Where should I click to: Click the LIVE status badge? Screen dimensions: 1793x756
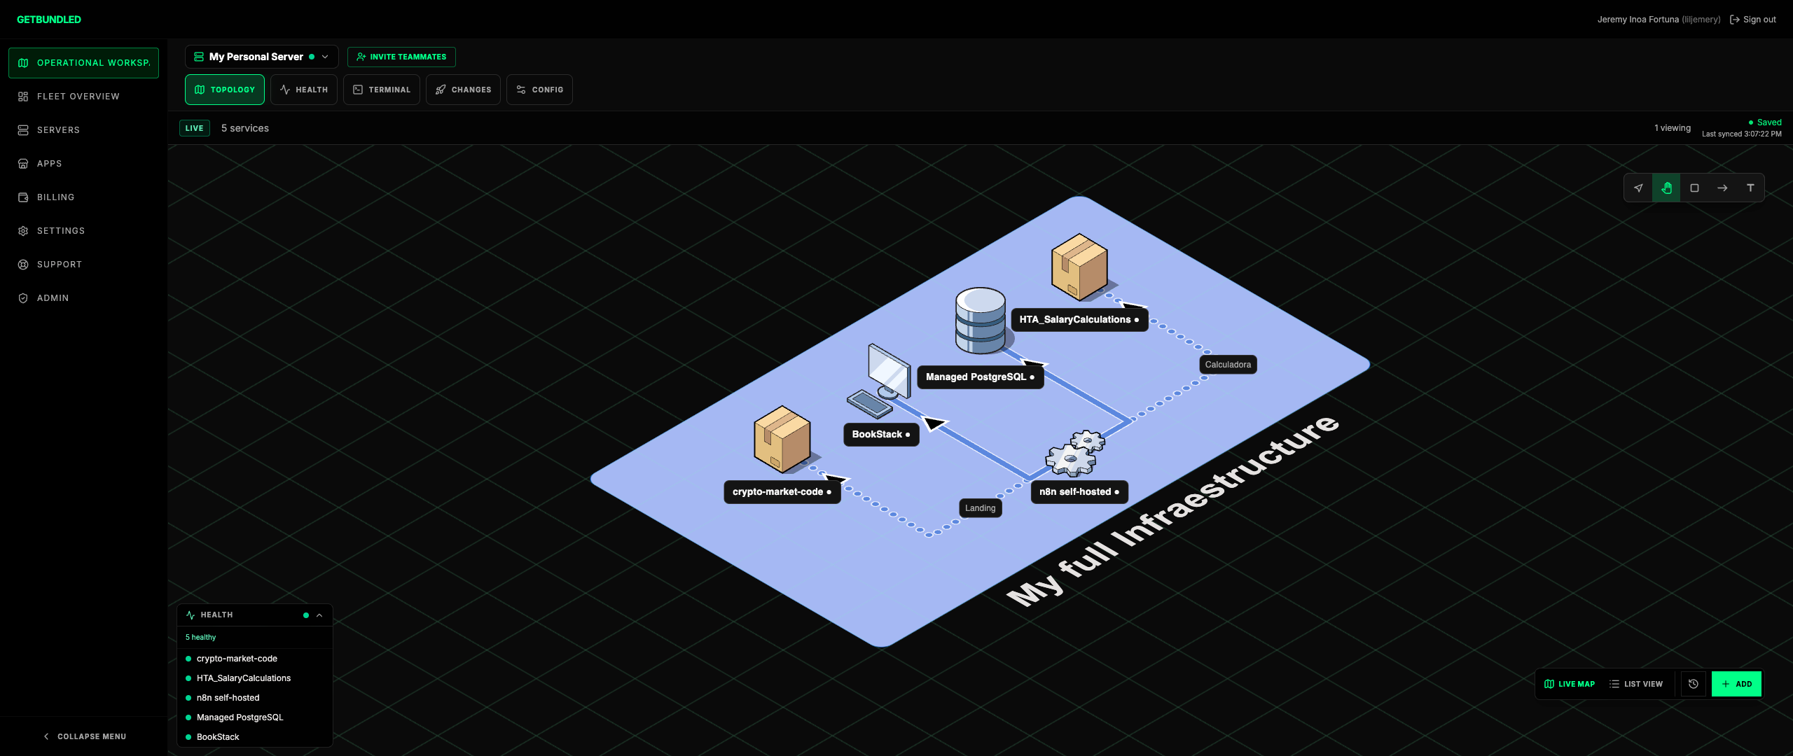point(195,128)
